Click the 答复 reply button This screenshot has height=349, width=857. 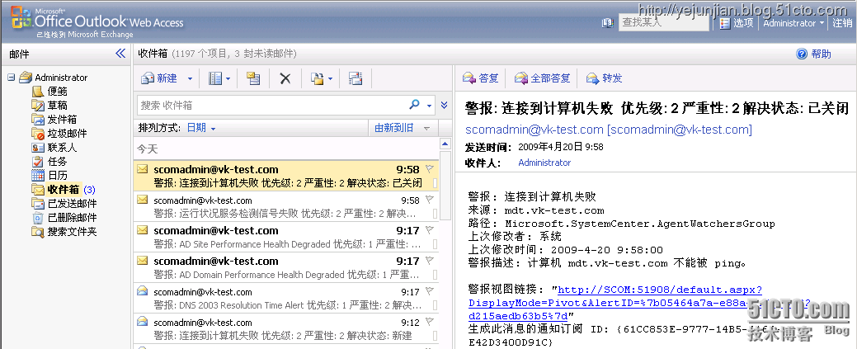(x=481, y=78)
